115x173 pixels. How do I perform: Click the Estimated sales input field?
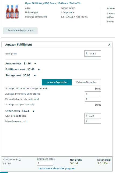point(45,163)
